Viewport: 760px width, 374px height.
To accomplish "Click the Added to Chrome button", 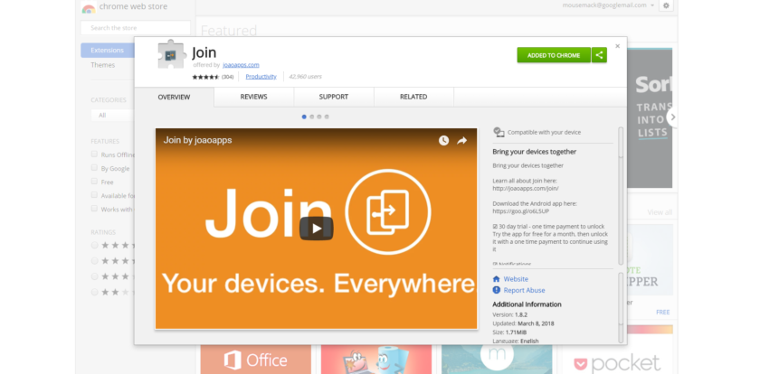I will click(x=554, y=55).
